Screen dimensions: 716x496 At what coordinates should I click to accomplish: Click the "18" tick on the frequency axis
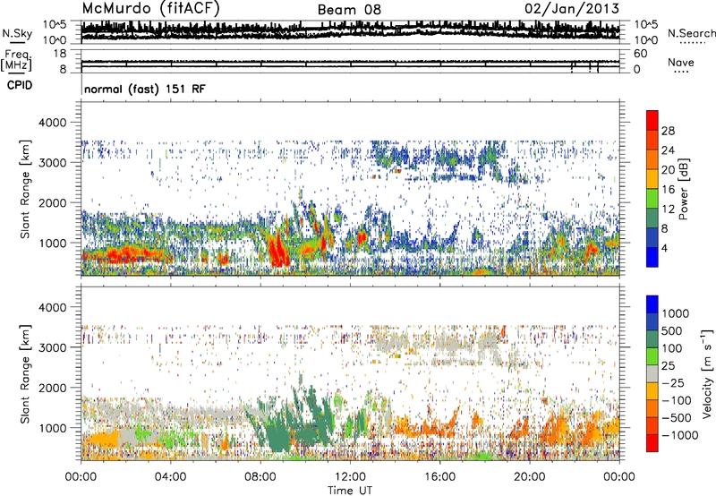point(60,54)
